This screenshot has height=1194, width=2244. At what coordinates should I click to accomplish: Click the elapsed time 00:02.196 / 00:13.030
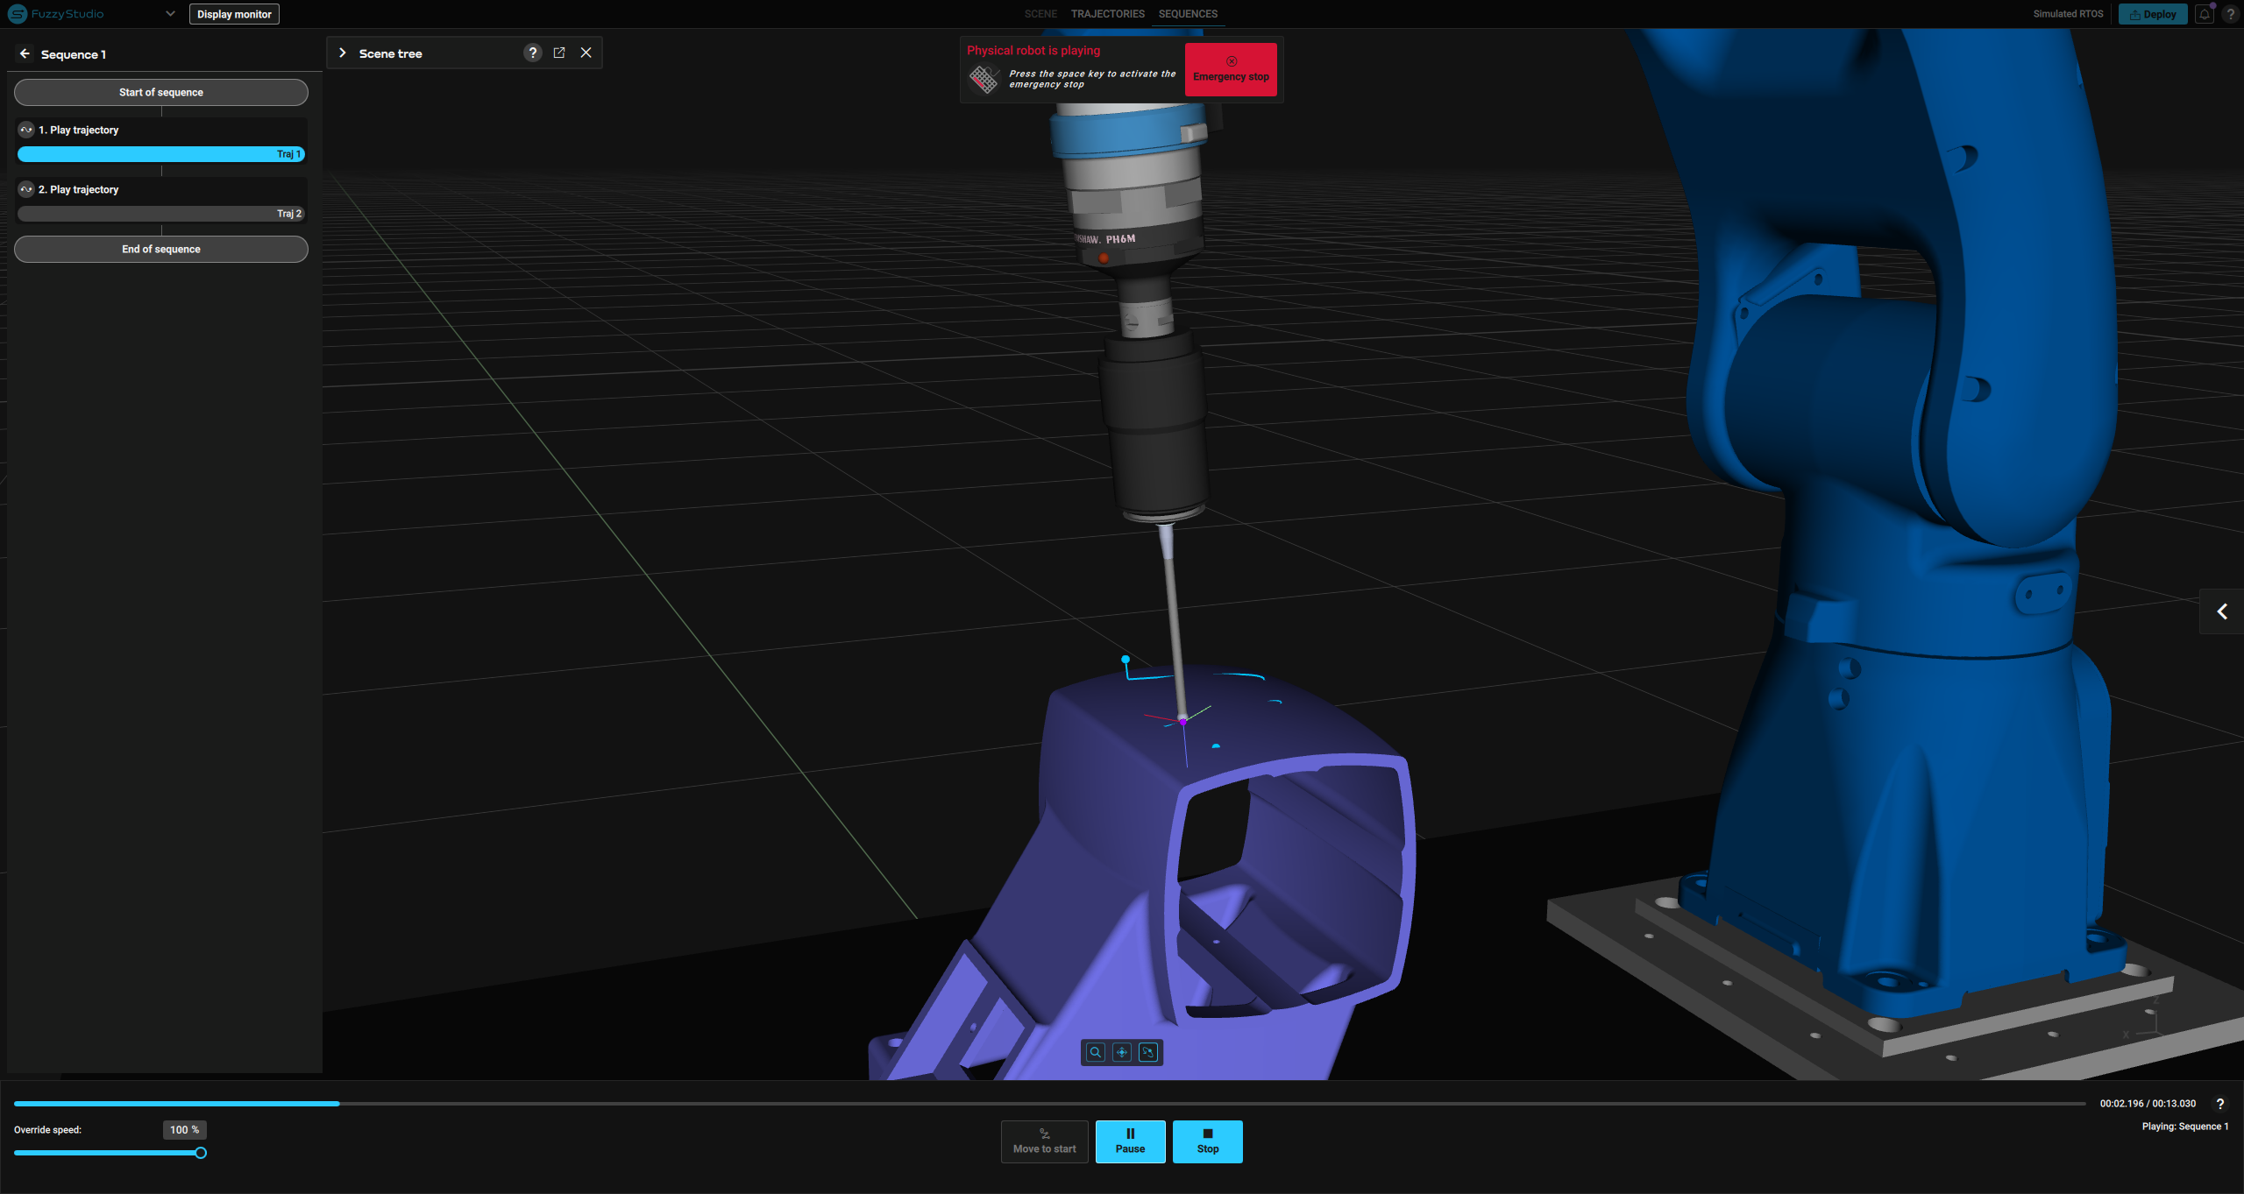(2148, 1104)
